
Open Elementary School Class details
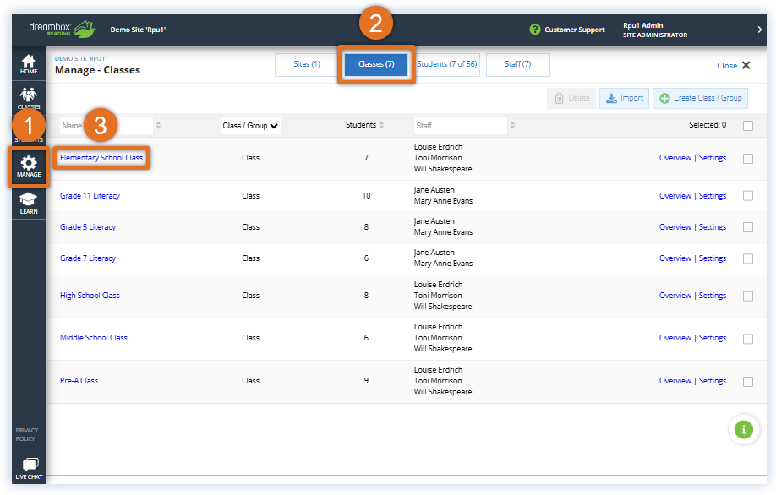coord(101,157)
